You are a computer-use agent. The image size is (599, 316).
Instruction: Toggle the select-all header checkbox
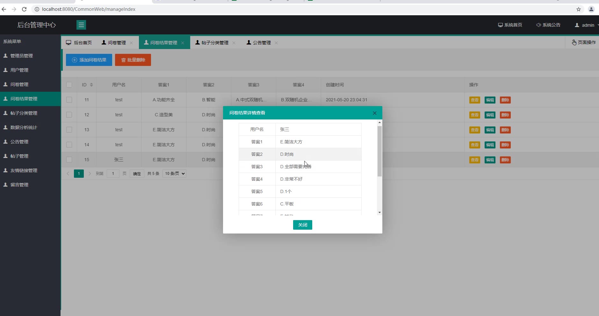tap(69, 85)
